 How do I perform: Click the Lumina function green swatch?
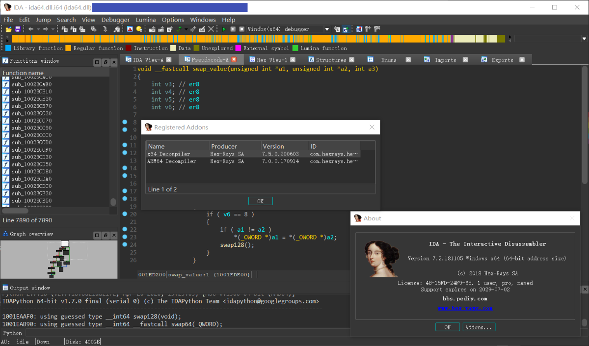(x=295, y=48)
